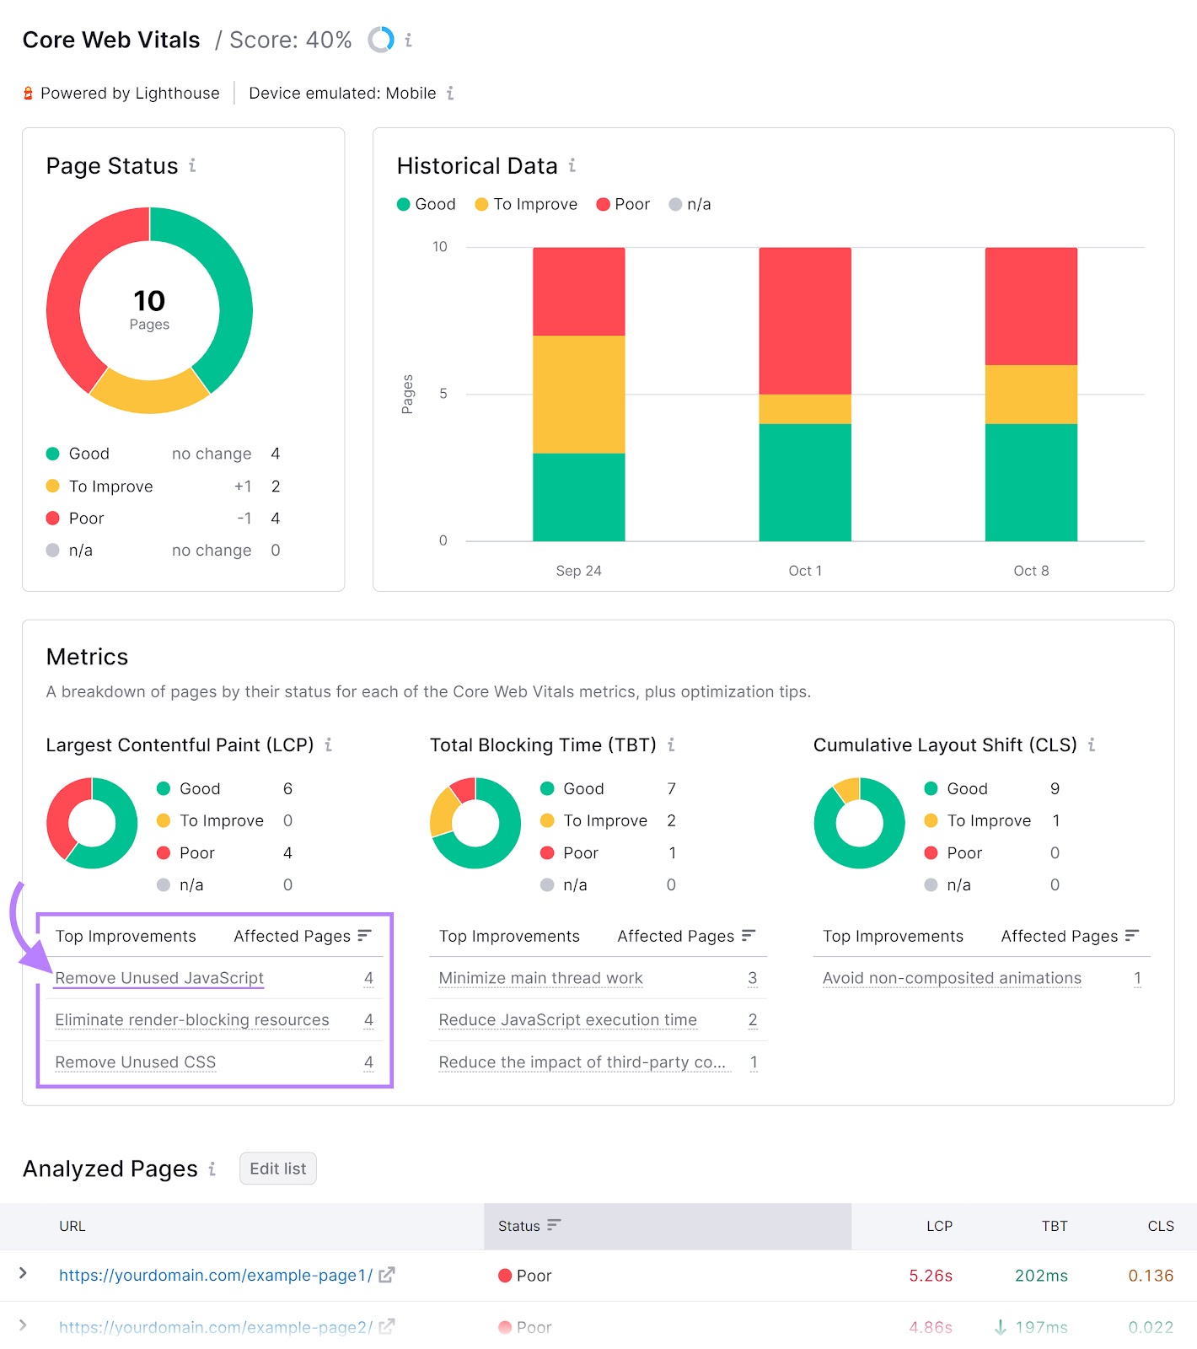This screenshot has width=1197, height=1349.
Task: Click the Poor count in Page Status
Action: pyautogui.click(x=275, y=519)
